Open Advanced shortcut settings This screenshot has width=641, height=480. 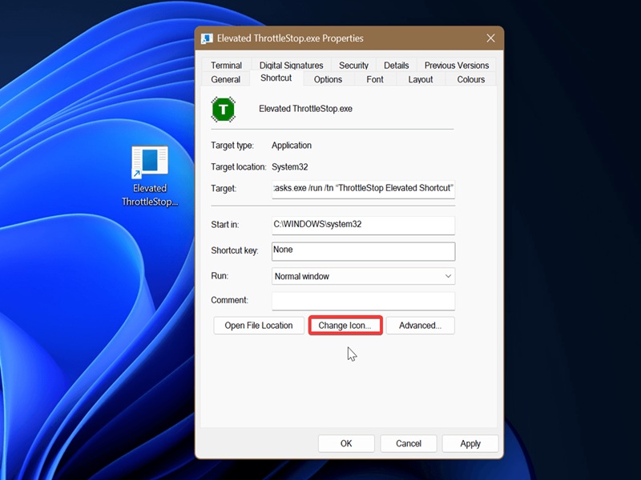click(420, 326)
